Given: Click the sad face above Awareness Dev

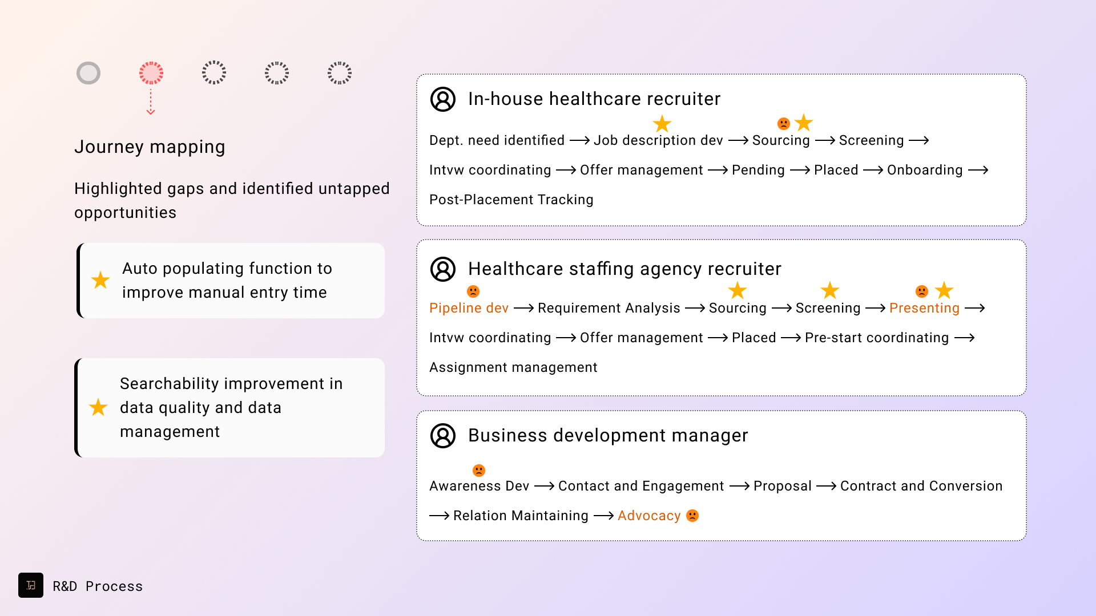Looking at the screenshot, I should coord(479,471).
